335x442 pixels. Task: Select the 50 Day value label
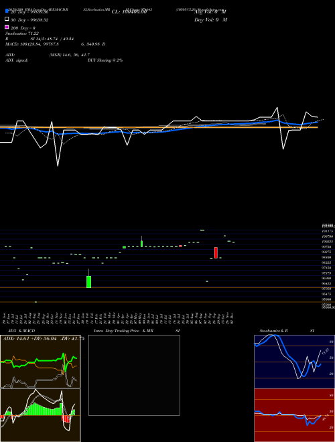29,20
